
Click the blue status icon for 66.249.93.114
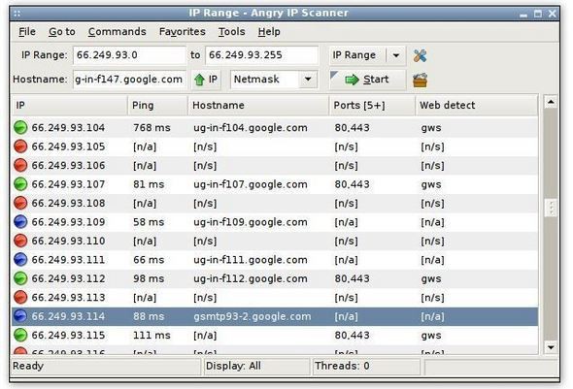[20, 316]
